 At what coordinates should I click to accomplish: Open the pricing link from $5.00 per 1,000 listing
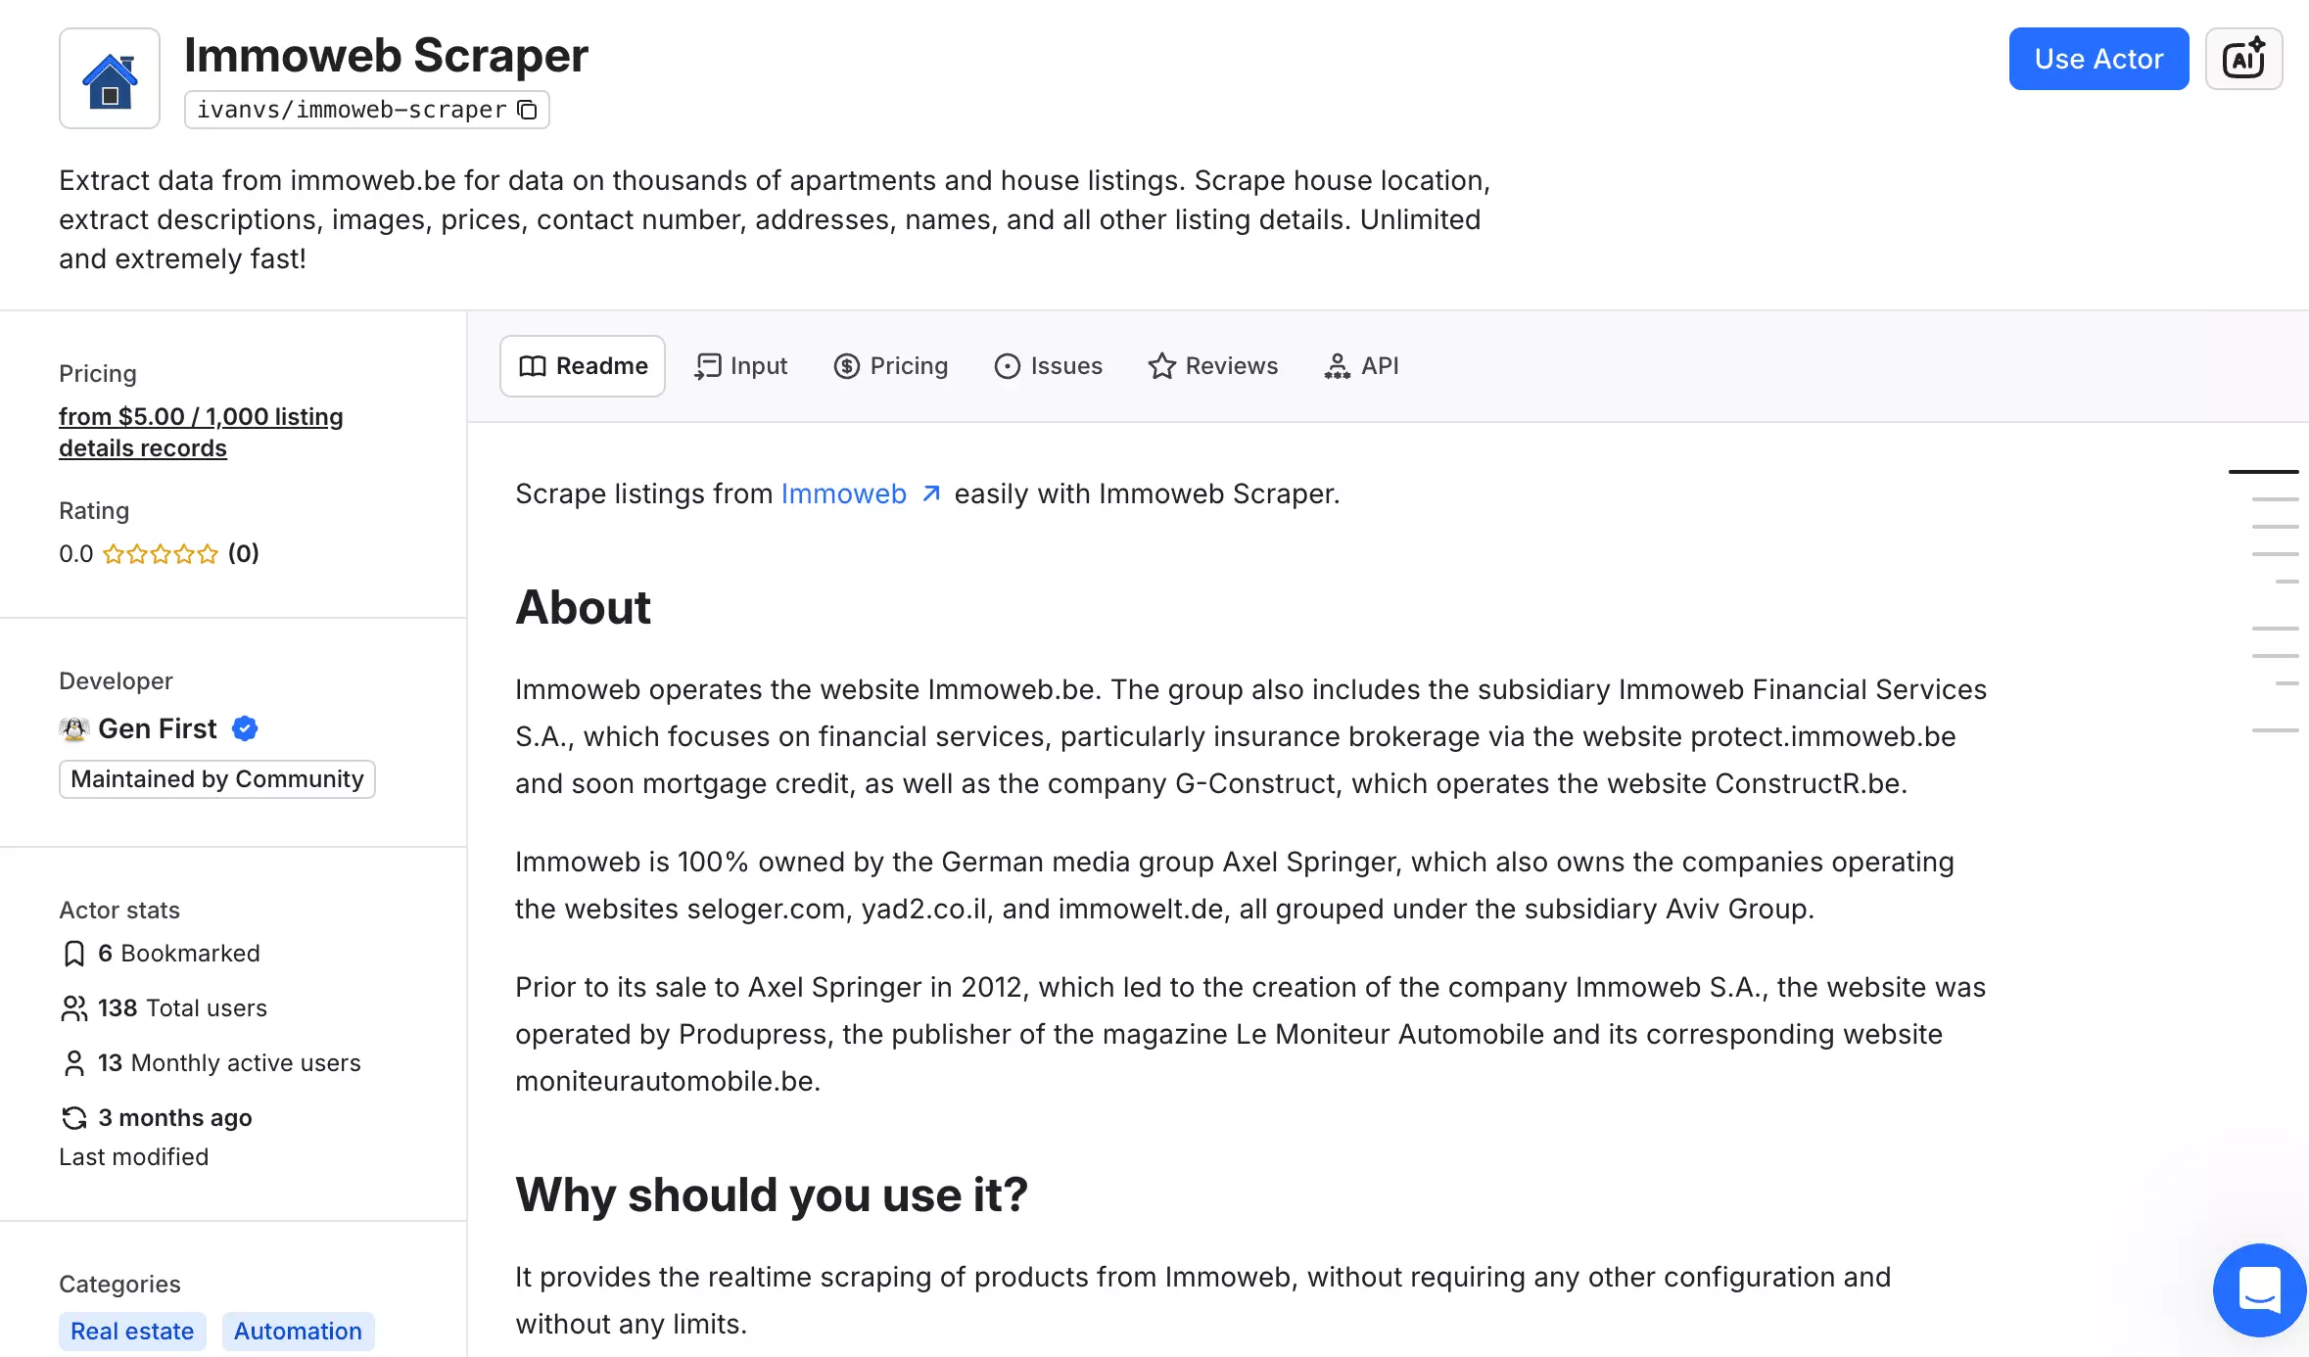pos(201,433)
